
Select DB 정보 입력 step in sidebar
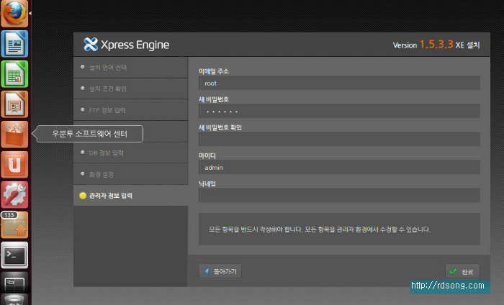pyautogui.click(x=130, y=152)
